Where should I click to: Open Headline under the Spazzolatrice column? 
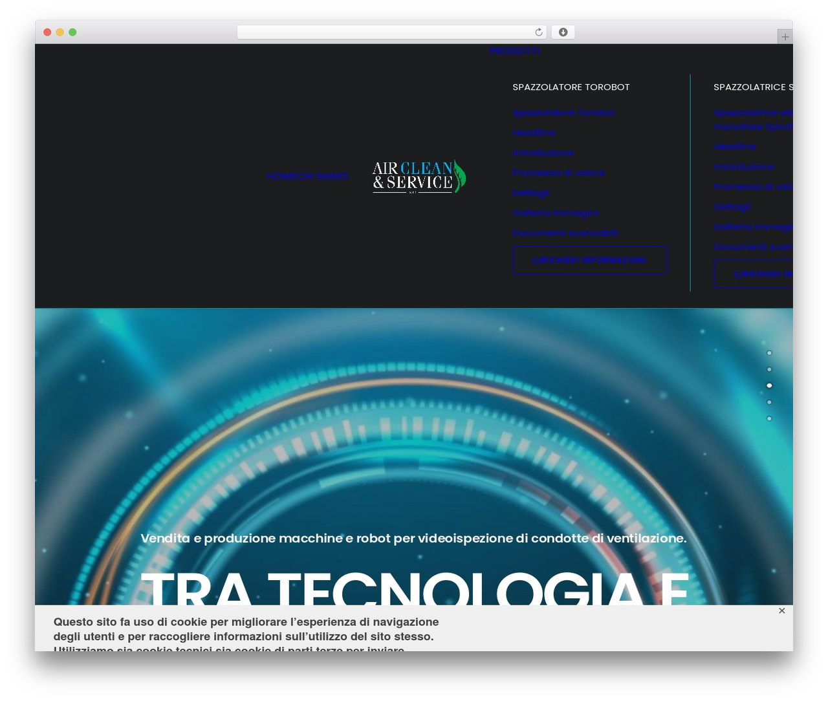735,146
